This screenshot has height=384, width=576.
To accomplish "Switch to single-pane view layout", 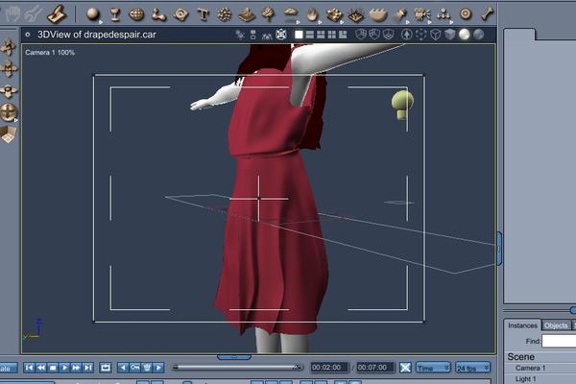I will pyautogui.click(x=299, y=35).
